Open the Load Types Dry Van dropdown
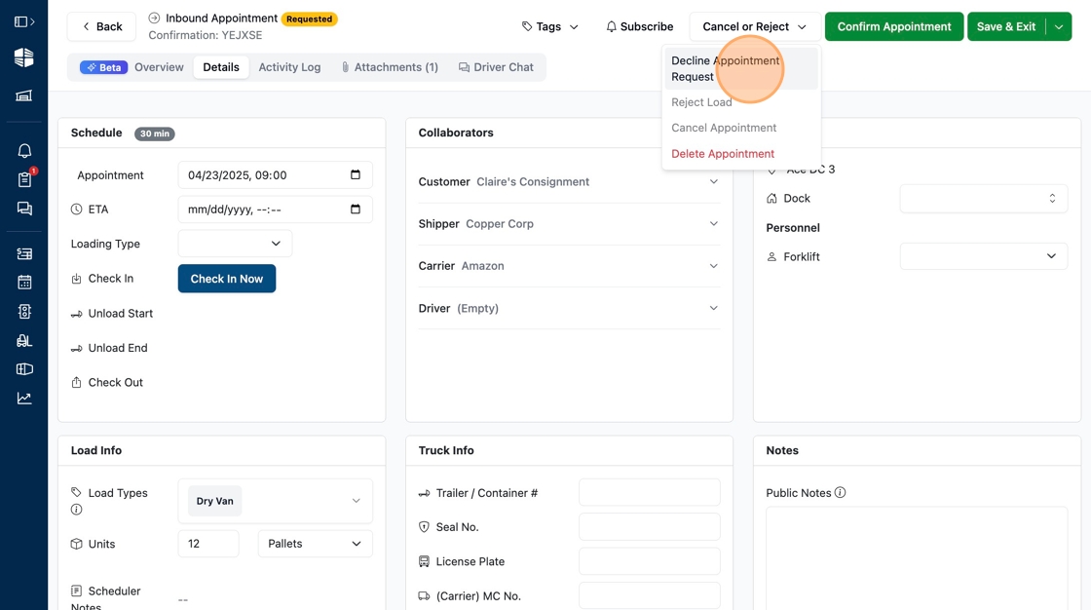 [x=275, y=501]
